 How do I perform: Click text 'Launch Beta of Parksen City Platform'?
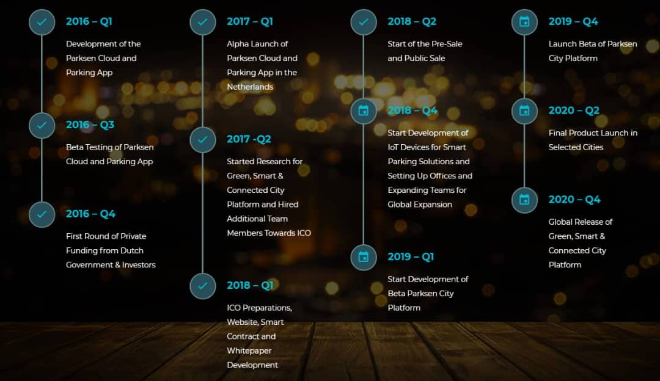point(593,51)
